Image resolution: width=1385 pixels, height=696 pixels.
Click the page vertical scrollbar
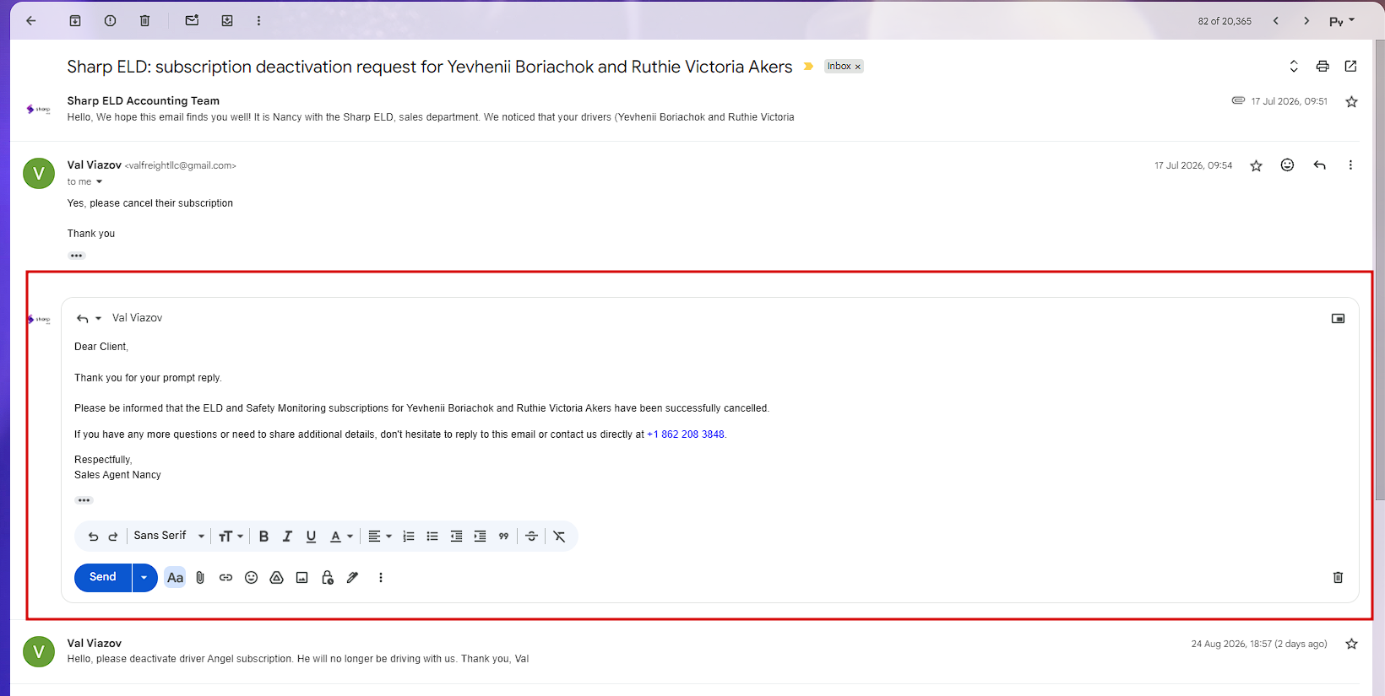point(1380,270)
